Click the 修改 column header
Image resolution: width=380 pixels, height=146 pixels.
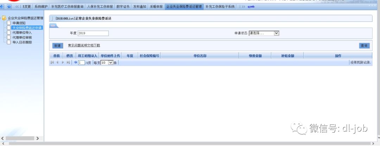click(70, 56)
